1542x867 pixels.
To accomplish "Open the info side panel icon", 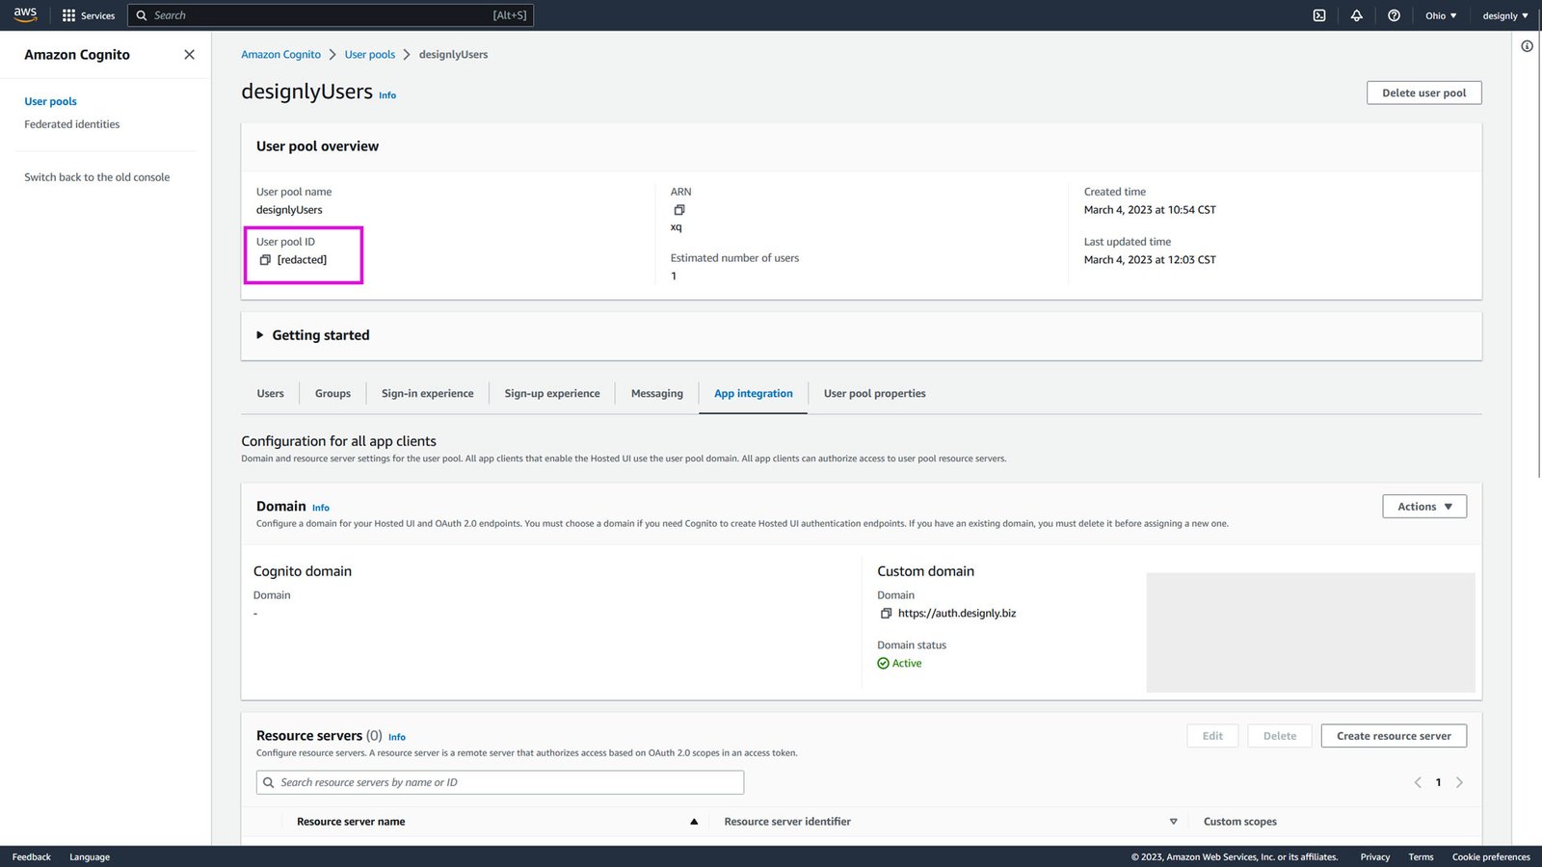I will tap(1527, 45).
